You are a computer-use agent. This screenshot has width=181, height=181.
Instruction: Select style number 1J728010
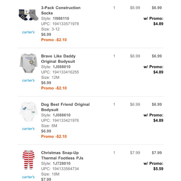click(62, 163)
